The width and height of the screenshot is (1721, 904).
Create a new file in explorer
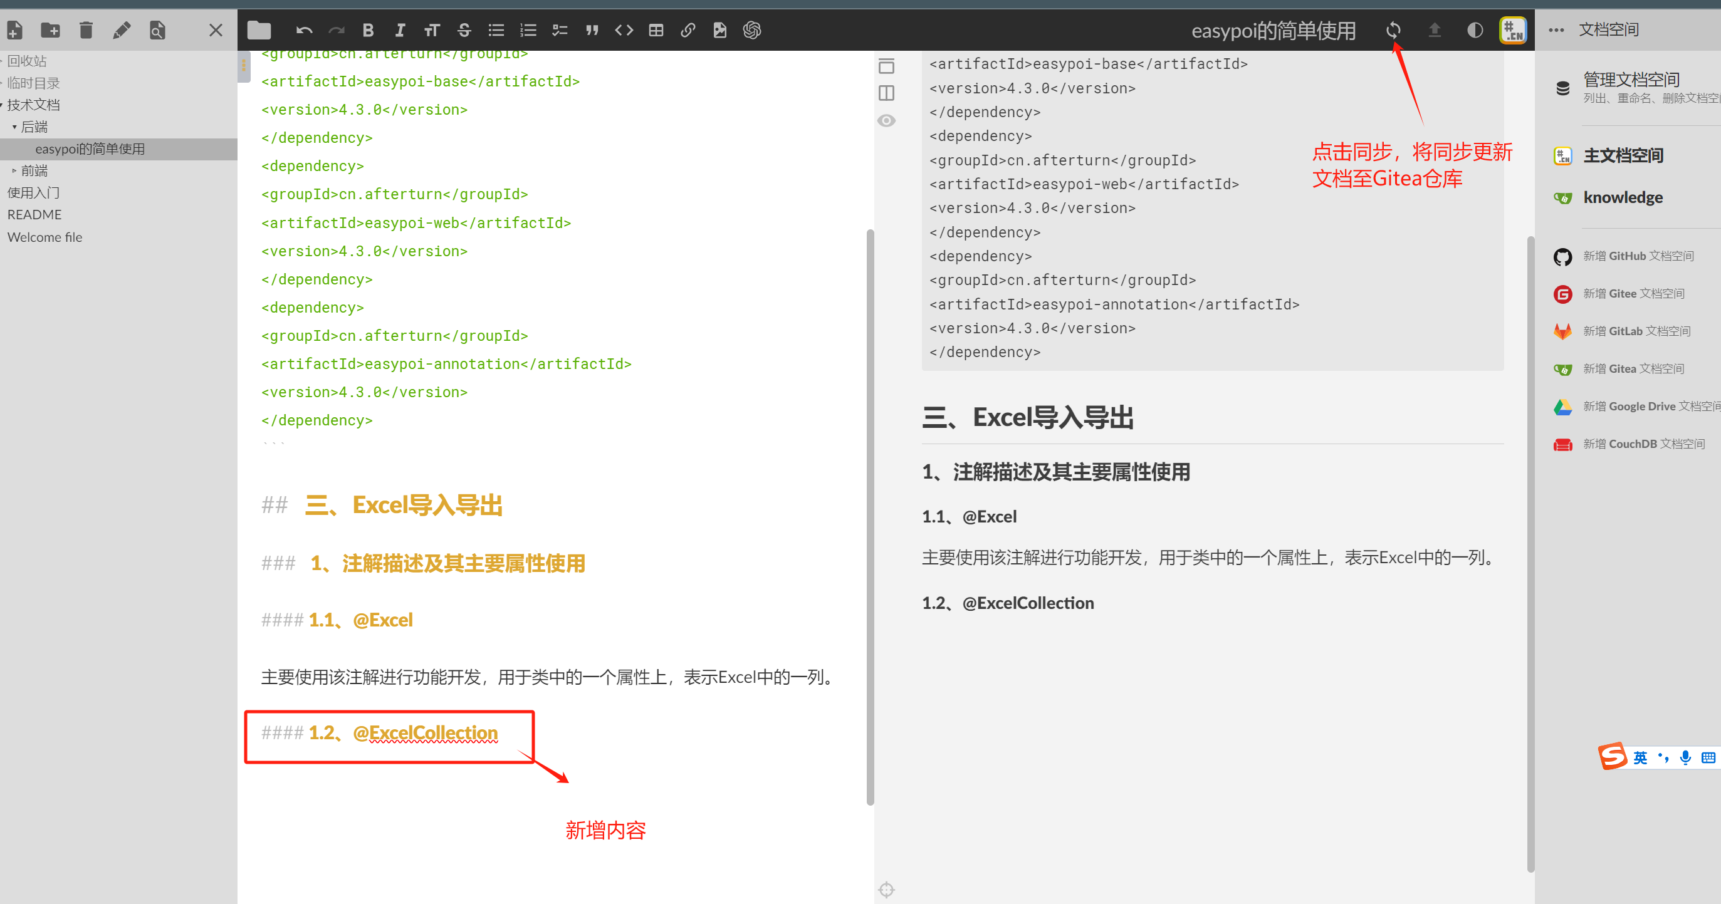coord(14,30)
